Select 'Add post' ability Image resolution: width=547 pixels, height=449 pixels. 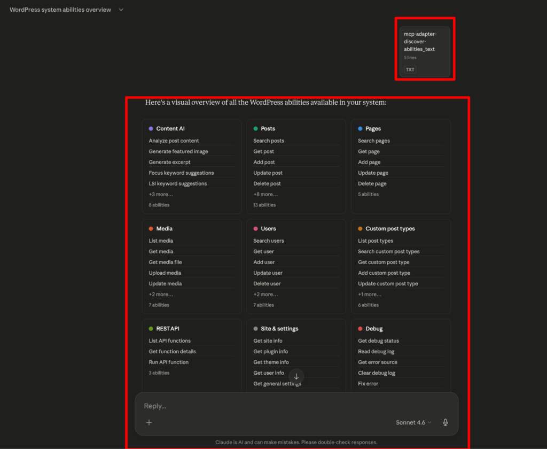[264, 162]
